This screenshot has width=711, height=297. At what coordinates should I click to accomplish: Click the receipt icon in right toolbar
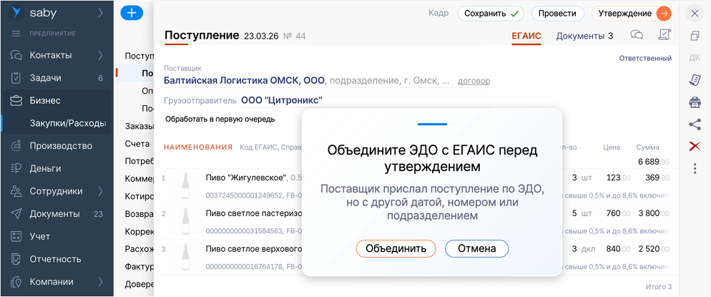point(694,80)
